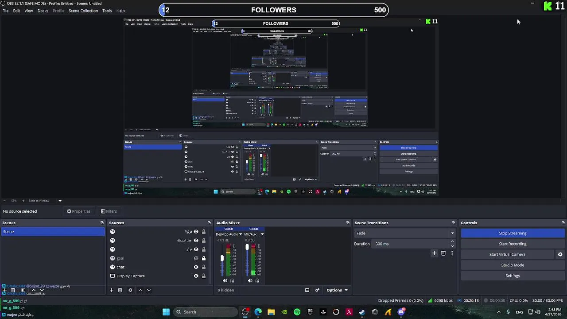Viewport: 567px width, 319px height.
Task: Zoom out preview with minus icon
Action: coord(4,201)
